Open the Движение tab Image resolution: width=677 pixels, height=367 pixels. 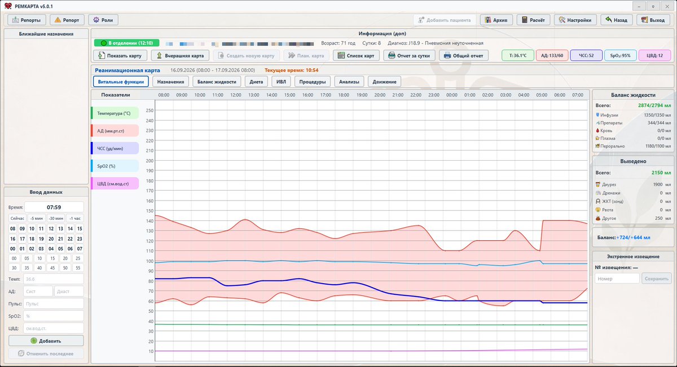384,82
